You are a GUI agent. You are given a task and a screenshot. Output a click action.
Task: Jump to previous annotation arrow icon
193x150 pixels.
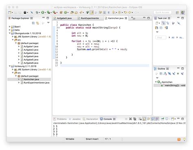click(119, 13)
